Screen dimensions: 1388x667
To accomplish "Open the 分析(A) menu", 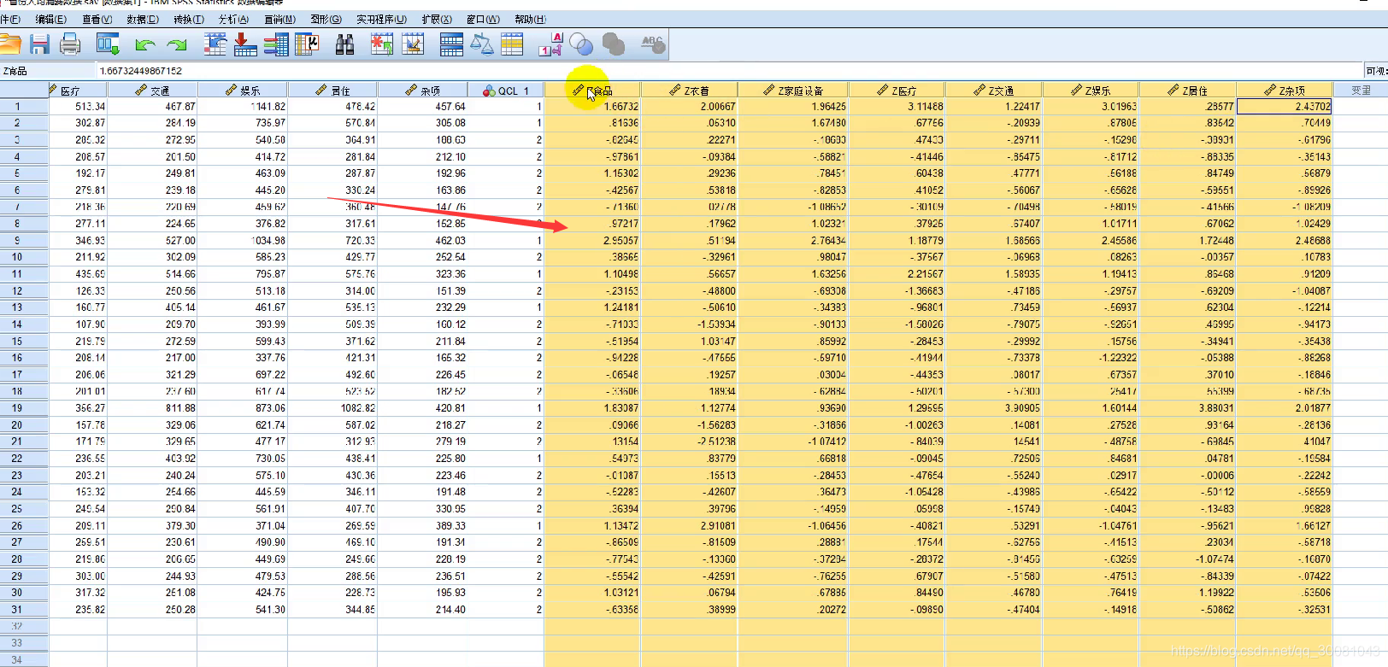I will (233, 19).
